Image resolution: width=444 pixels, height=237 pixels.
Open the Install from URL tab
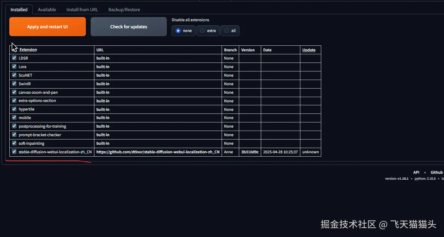point(82,9)
